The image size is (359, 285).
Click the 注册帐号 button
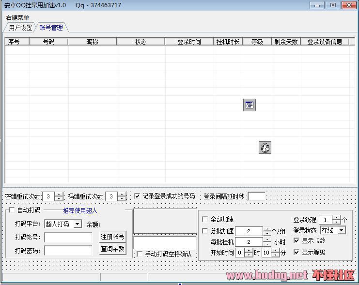coord(113,237)
